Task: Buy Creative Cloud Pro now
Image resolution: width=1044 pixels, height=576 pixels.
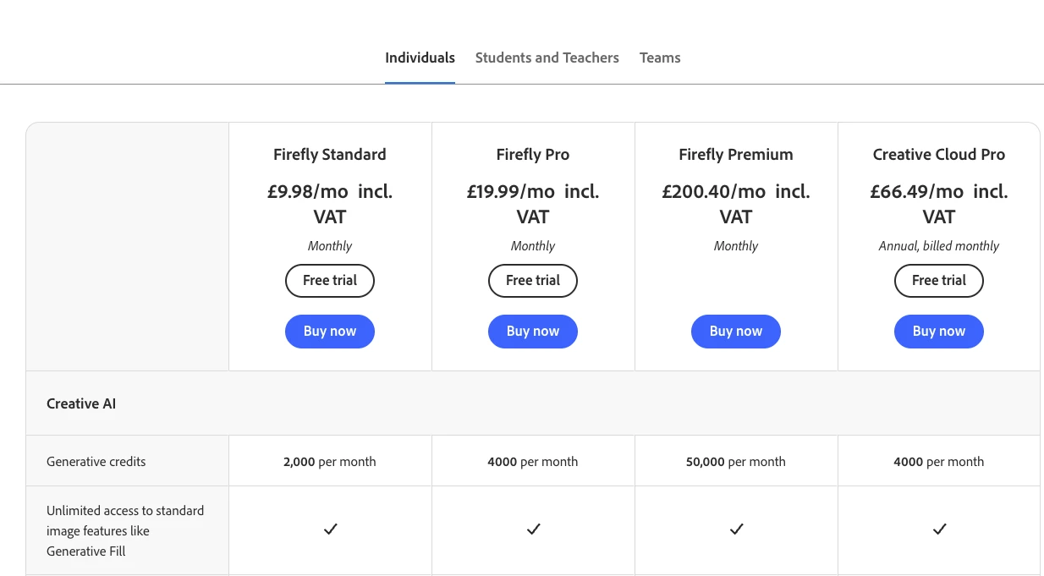Action: pyautogui.click(x=939, y=332)
